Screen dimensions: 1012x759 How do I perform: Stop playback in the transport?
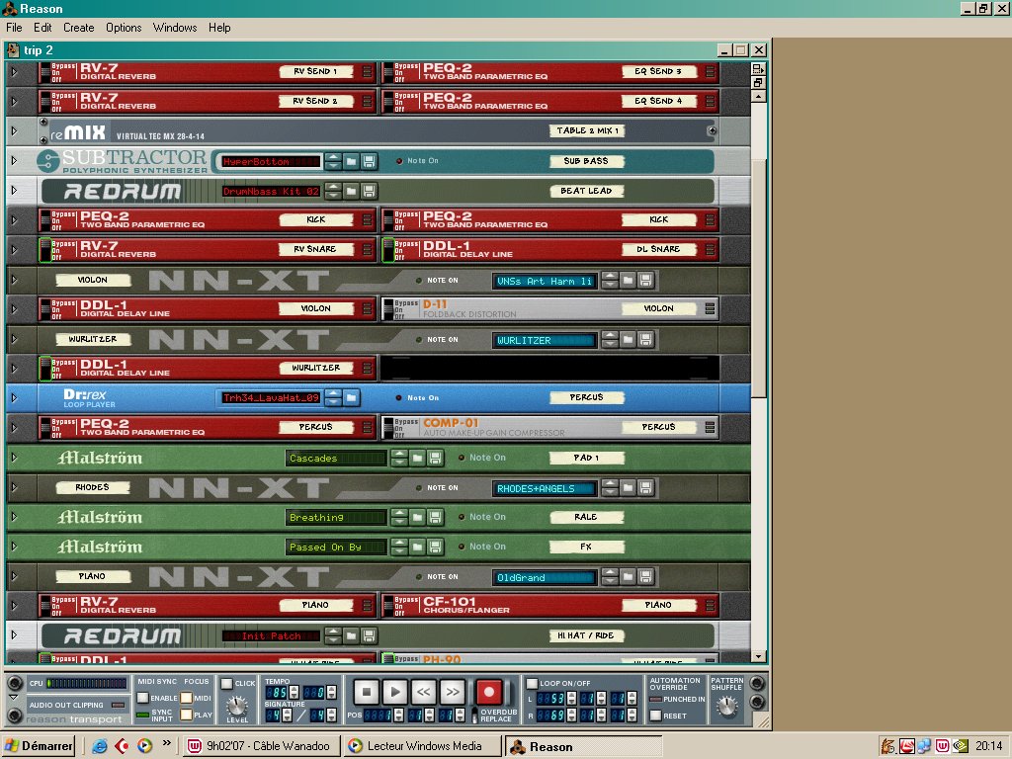pyautogui.click(x=366, y=693)
